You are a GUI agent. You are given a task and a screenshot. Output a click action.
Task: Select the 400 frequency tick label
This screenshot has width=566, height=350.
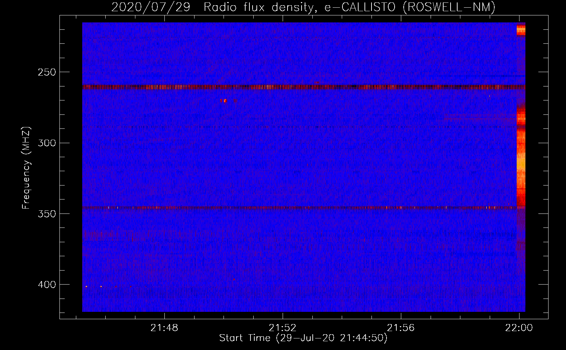47,285
